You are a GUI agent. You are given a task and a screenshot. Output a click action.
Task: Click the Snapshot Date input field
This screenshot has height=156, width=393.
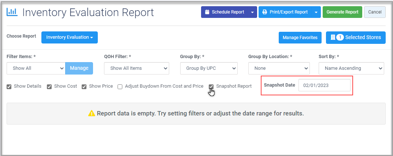(324, 85)
